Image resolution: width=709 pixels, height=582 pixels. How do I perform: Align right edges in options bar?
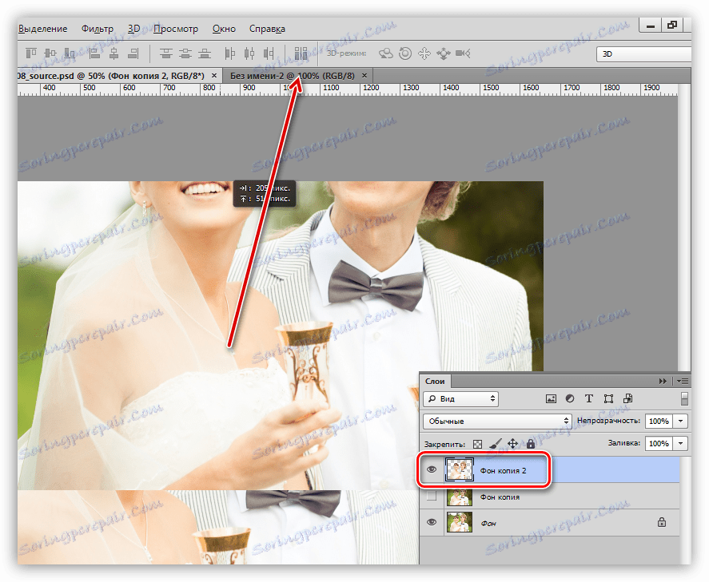[x=133, y=53]
